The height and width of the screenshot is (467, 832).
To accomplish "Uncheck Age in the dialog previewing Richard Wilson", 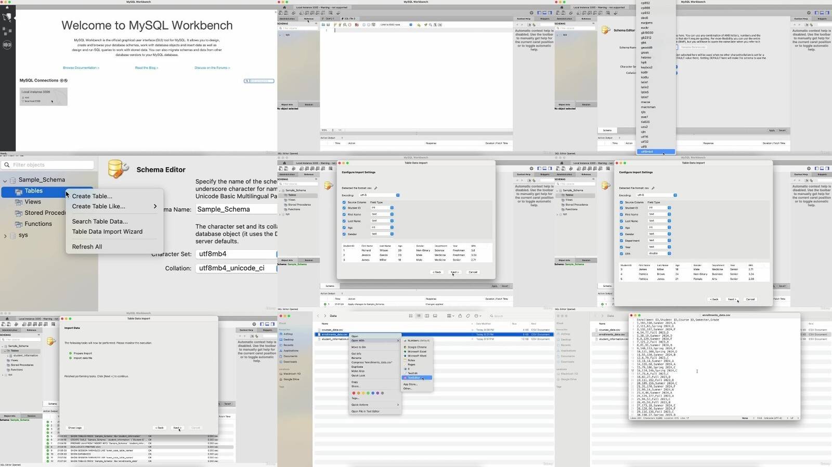I will click(x=344, y=228).
